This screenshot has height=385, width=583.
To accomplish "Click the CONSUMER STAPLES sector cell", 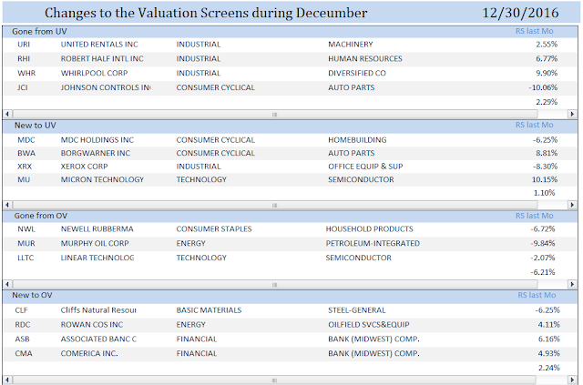I will click(x=214, y=229).
